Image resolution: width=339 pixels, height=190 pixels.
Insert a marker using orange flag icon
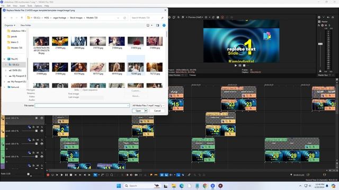(151, 175)
